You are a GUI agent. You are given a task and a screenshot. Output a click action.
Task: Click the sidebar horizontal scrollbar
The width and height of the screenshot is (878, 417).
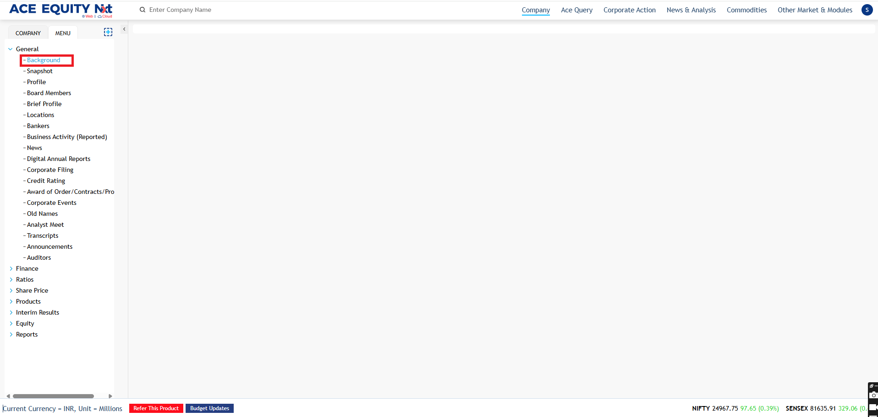coord(53,396)
